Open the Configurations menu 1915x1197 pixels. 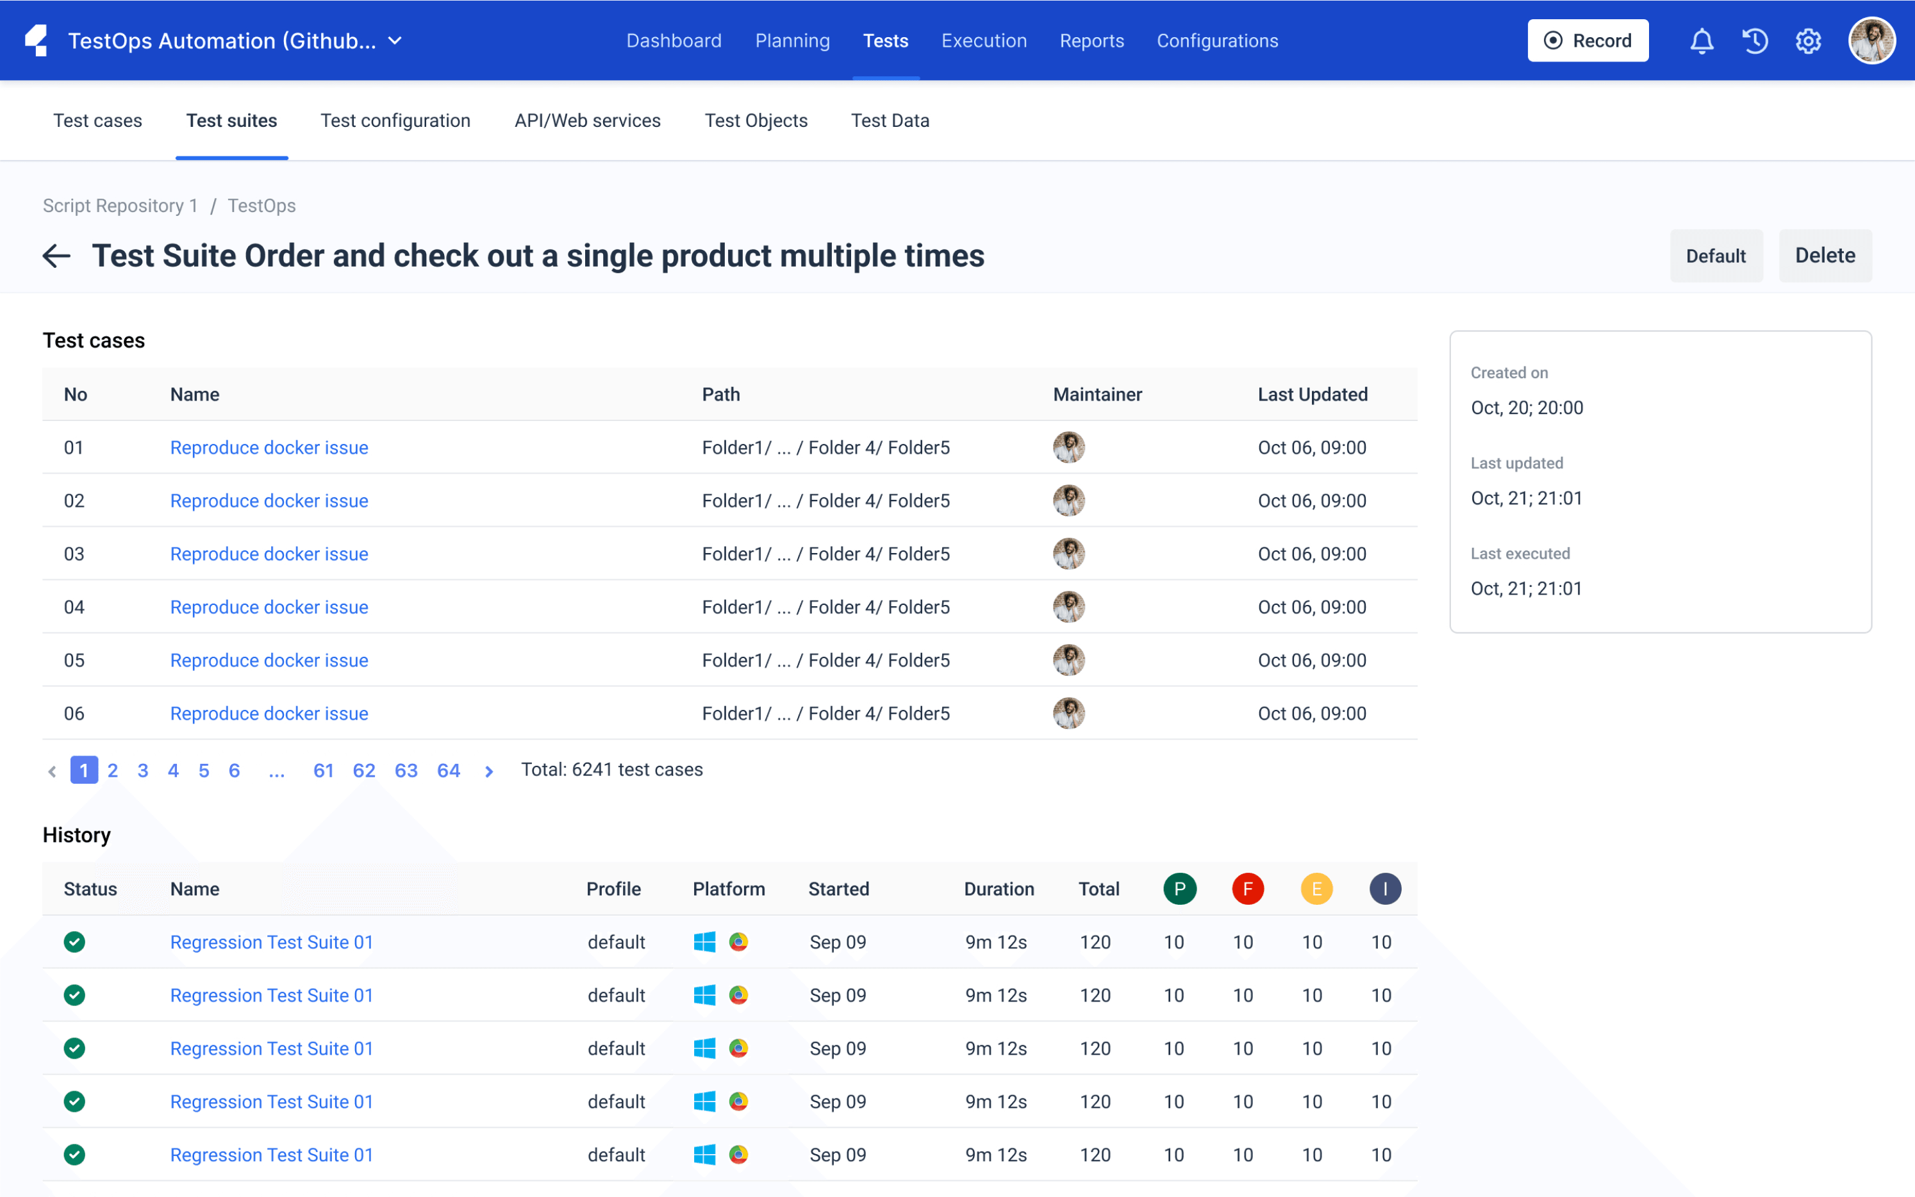point(1217,40)
